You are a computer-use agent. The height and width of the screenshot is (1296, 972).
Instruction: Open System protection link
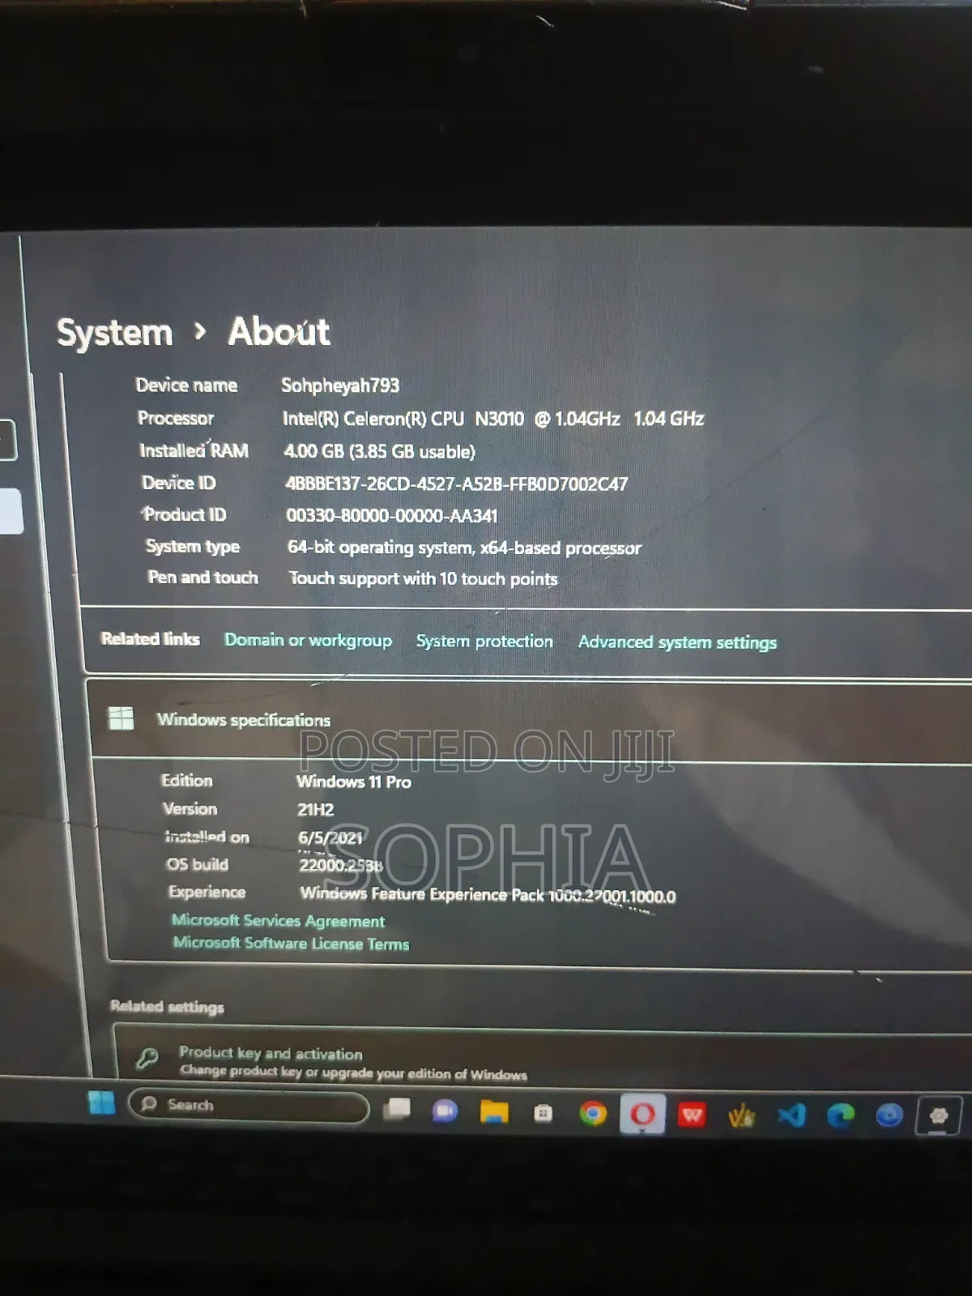tap(484, 641)
